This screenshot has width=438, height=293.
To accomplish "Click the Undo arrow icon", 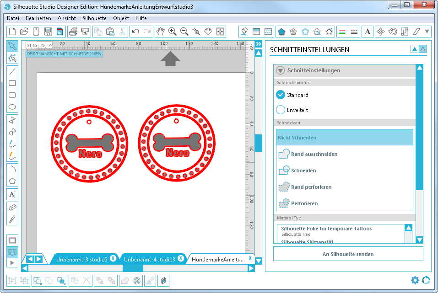I will tap(135, 32).
